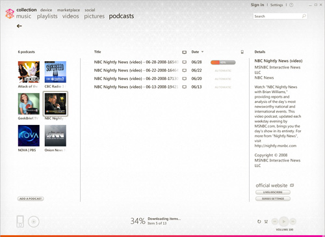Select the NOVA | PBS podcast thumbnail
Viewport: 325px width, 237px height.
click(x=29, y=135)
